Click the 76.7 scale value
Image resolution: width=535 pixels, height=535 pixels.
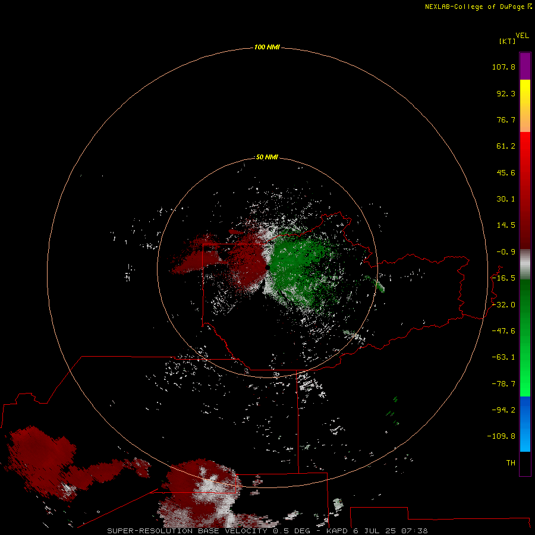506,119
